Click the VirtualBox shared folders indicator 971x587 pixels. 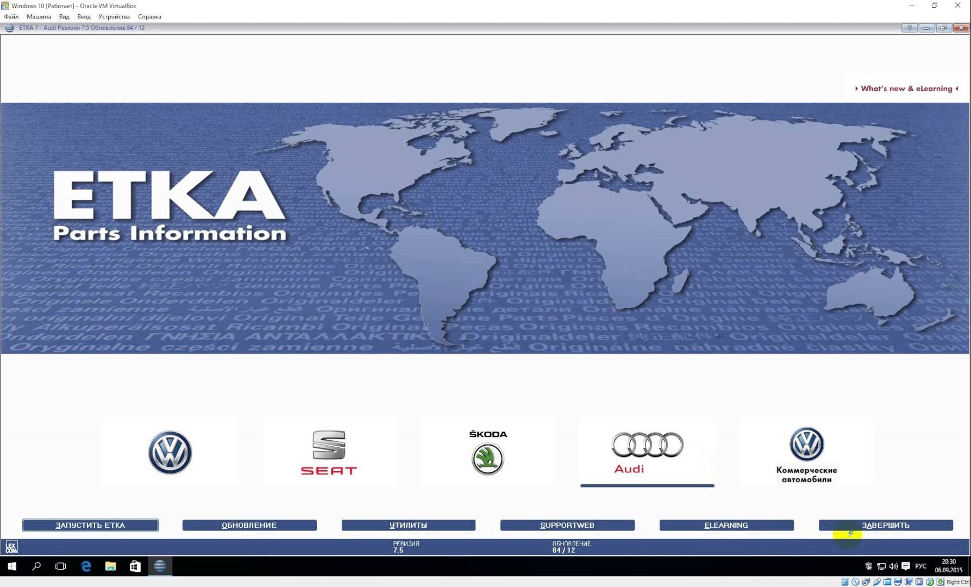coord(887,582)
